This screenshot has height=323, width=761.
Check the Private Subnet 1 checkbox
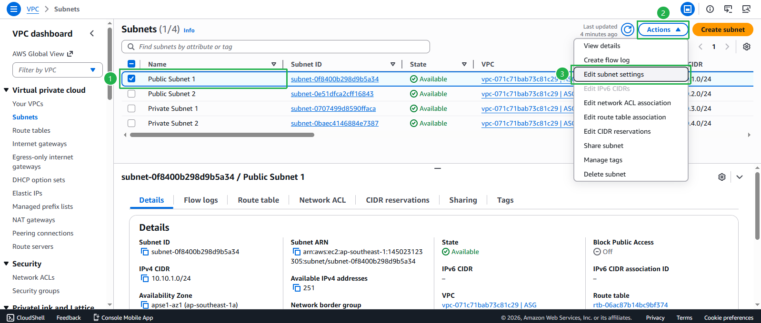point(131,108)
